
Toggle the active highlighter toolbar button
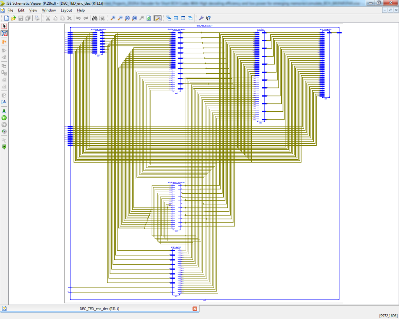(158, 18)
